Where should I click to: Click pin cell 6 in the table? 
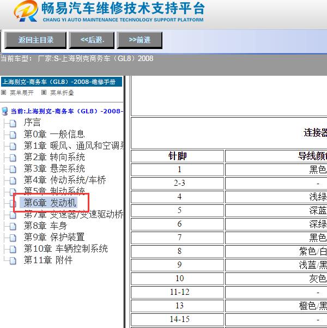pos(178,224)
